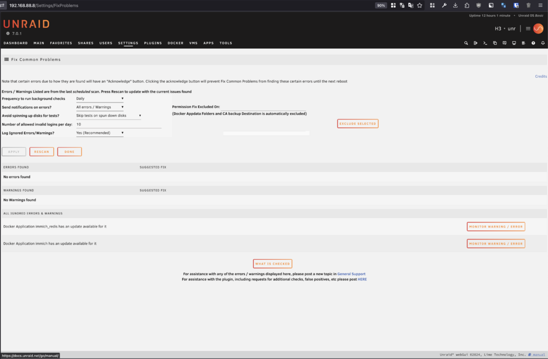Click the browser sidebar panel icon

coord(491,5)
